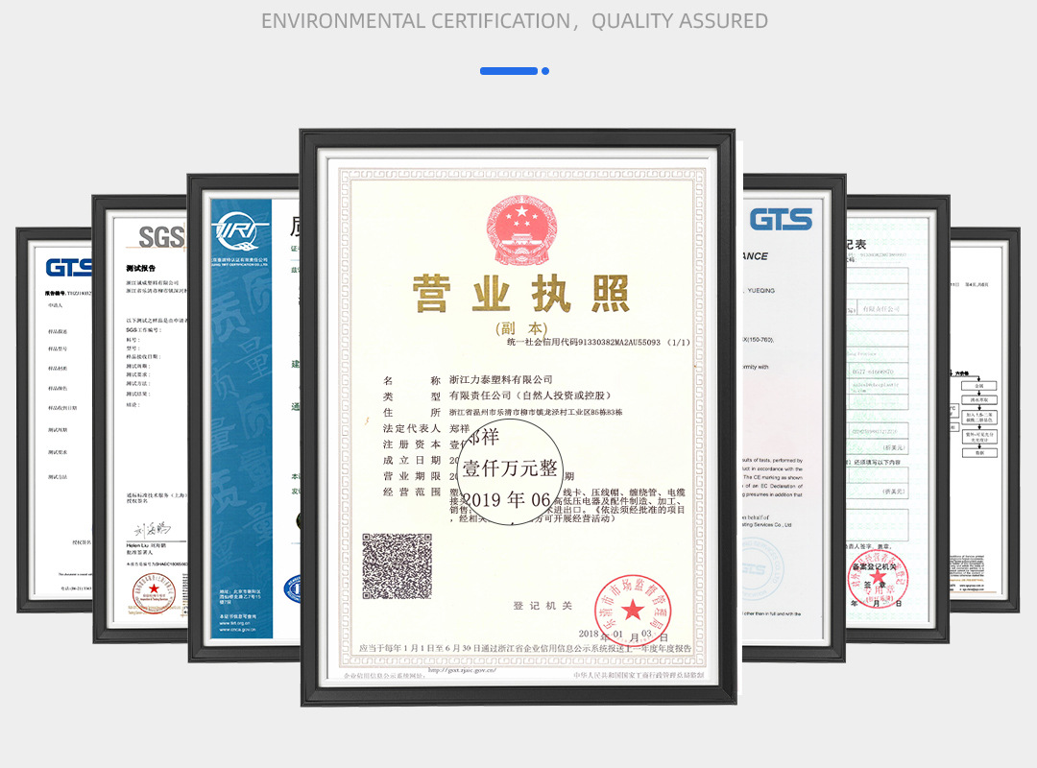Select the blue active carousel bar indicator
The image size is (1037, 768).
509,71
